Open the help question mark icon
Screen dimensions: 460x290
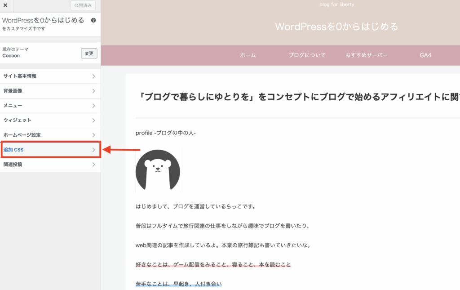tap(93, 20)
